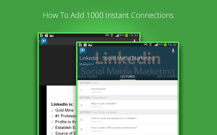Tap the checkmark next to #1 Professi
Viewport: 217px width, 135px height.
click(x=52, y=116)
